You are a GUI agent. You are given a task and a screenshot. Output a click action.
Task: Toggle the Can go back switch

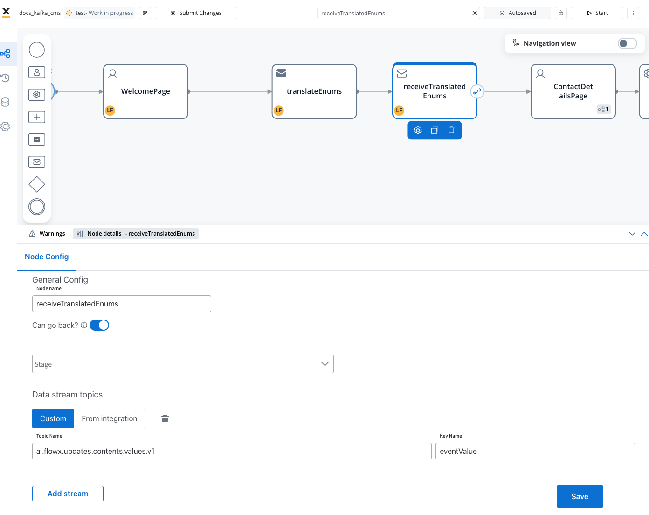[x=99, y=325]
